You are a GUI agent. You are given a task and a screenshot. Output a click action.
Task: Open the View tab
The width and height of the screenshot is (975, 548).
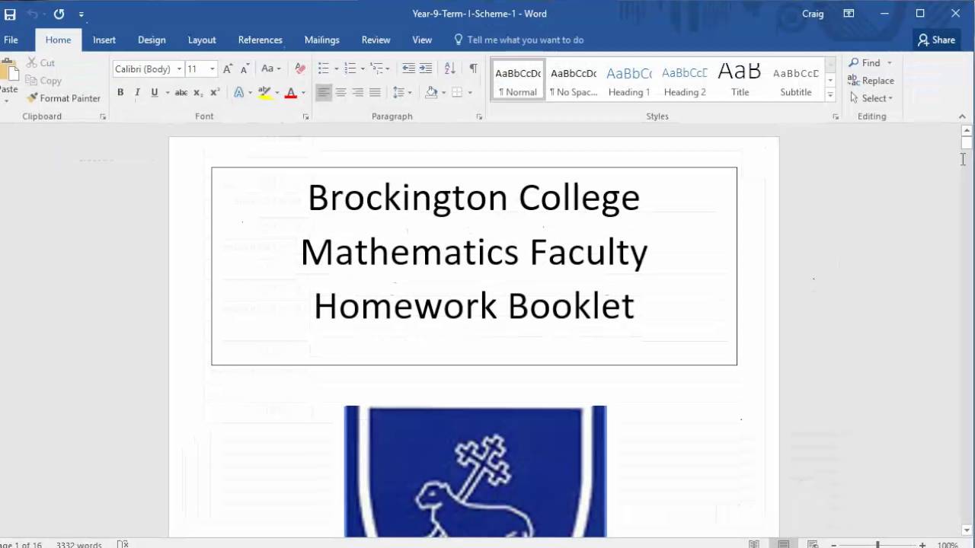(x=422, y=40)
